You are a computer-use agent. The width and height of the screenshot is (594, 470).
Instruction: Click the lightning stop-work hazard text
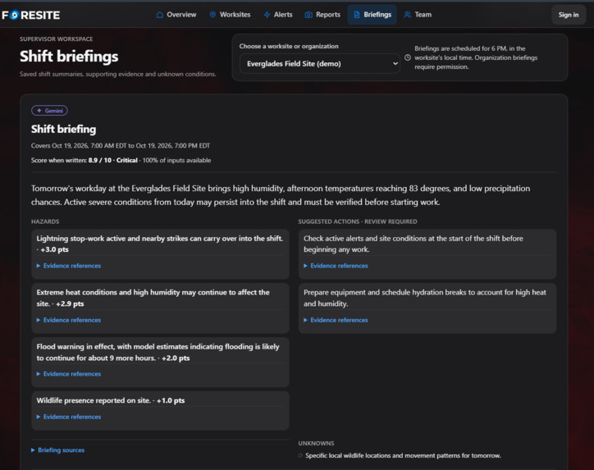coord(160,244)
